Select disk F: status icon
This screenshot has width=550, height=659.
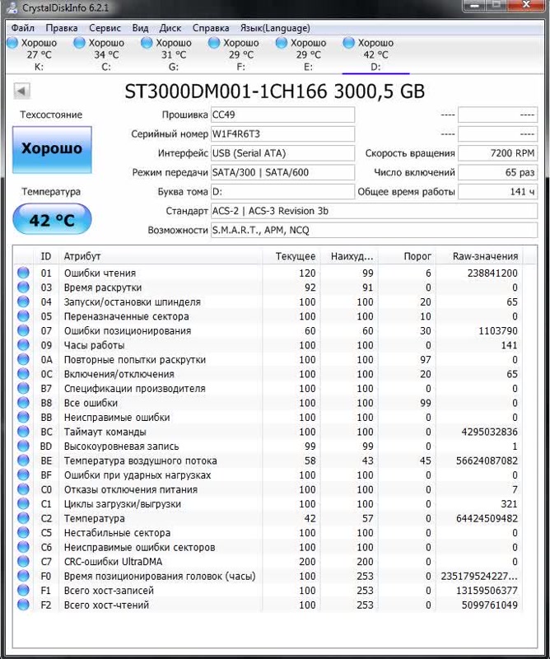click(214, 43)
